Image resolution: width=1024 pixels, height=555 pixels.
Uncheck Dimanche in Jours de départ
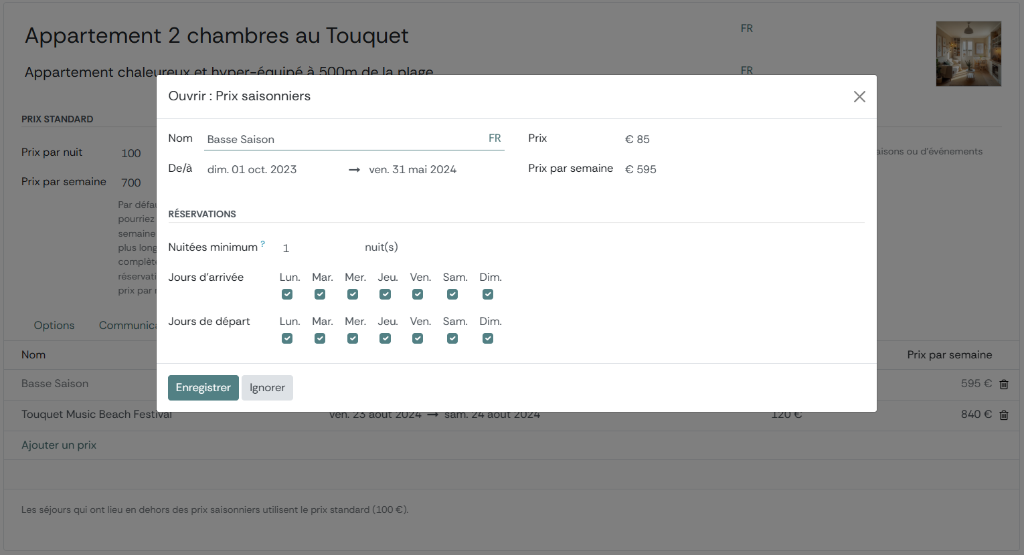click(x=488, y=338)
